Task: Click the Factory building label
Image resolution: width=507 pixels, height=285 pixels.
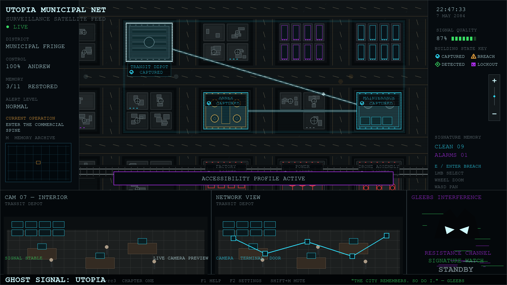Action: (226, 167)
